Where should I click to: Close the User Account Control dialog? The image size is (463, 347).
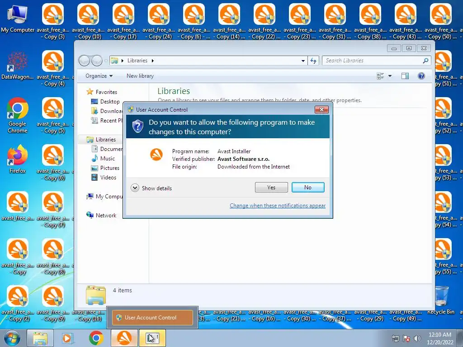321,109
